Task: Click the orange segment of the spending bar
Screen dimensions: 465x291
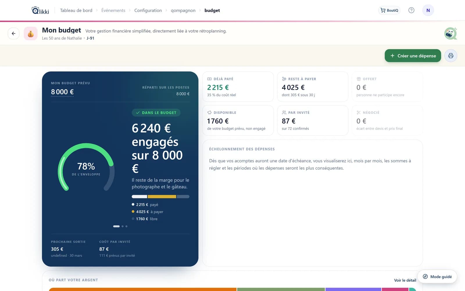Action: (142, 289)
